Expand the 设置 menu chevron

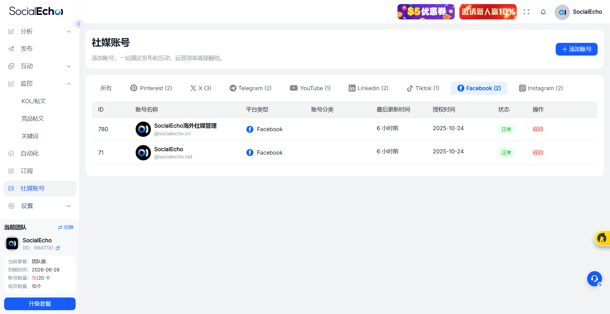[69, 206]
